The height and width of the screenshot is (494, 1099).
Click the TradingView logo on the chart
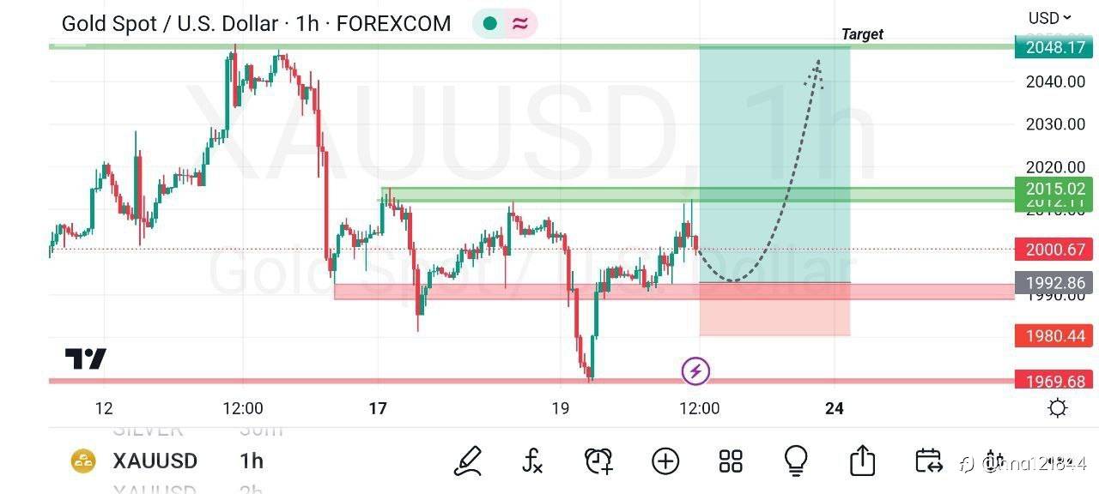point(86,358)
